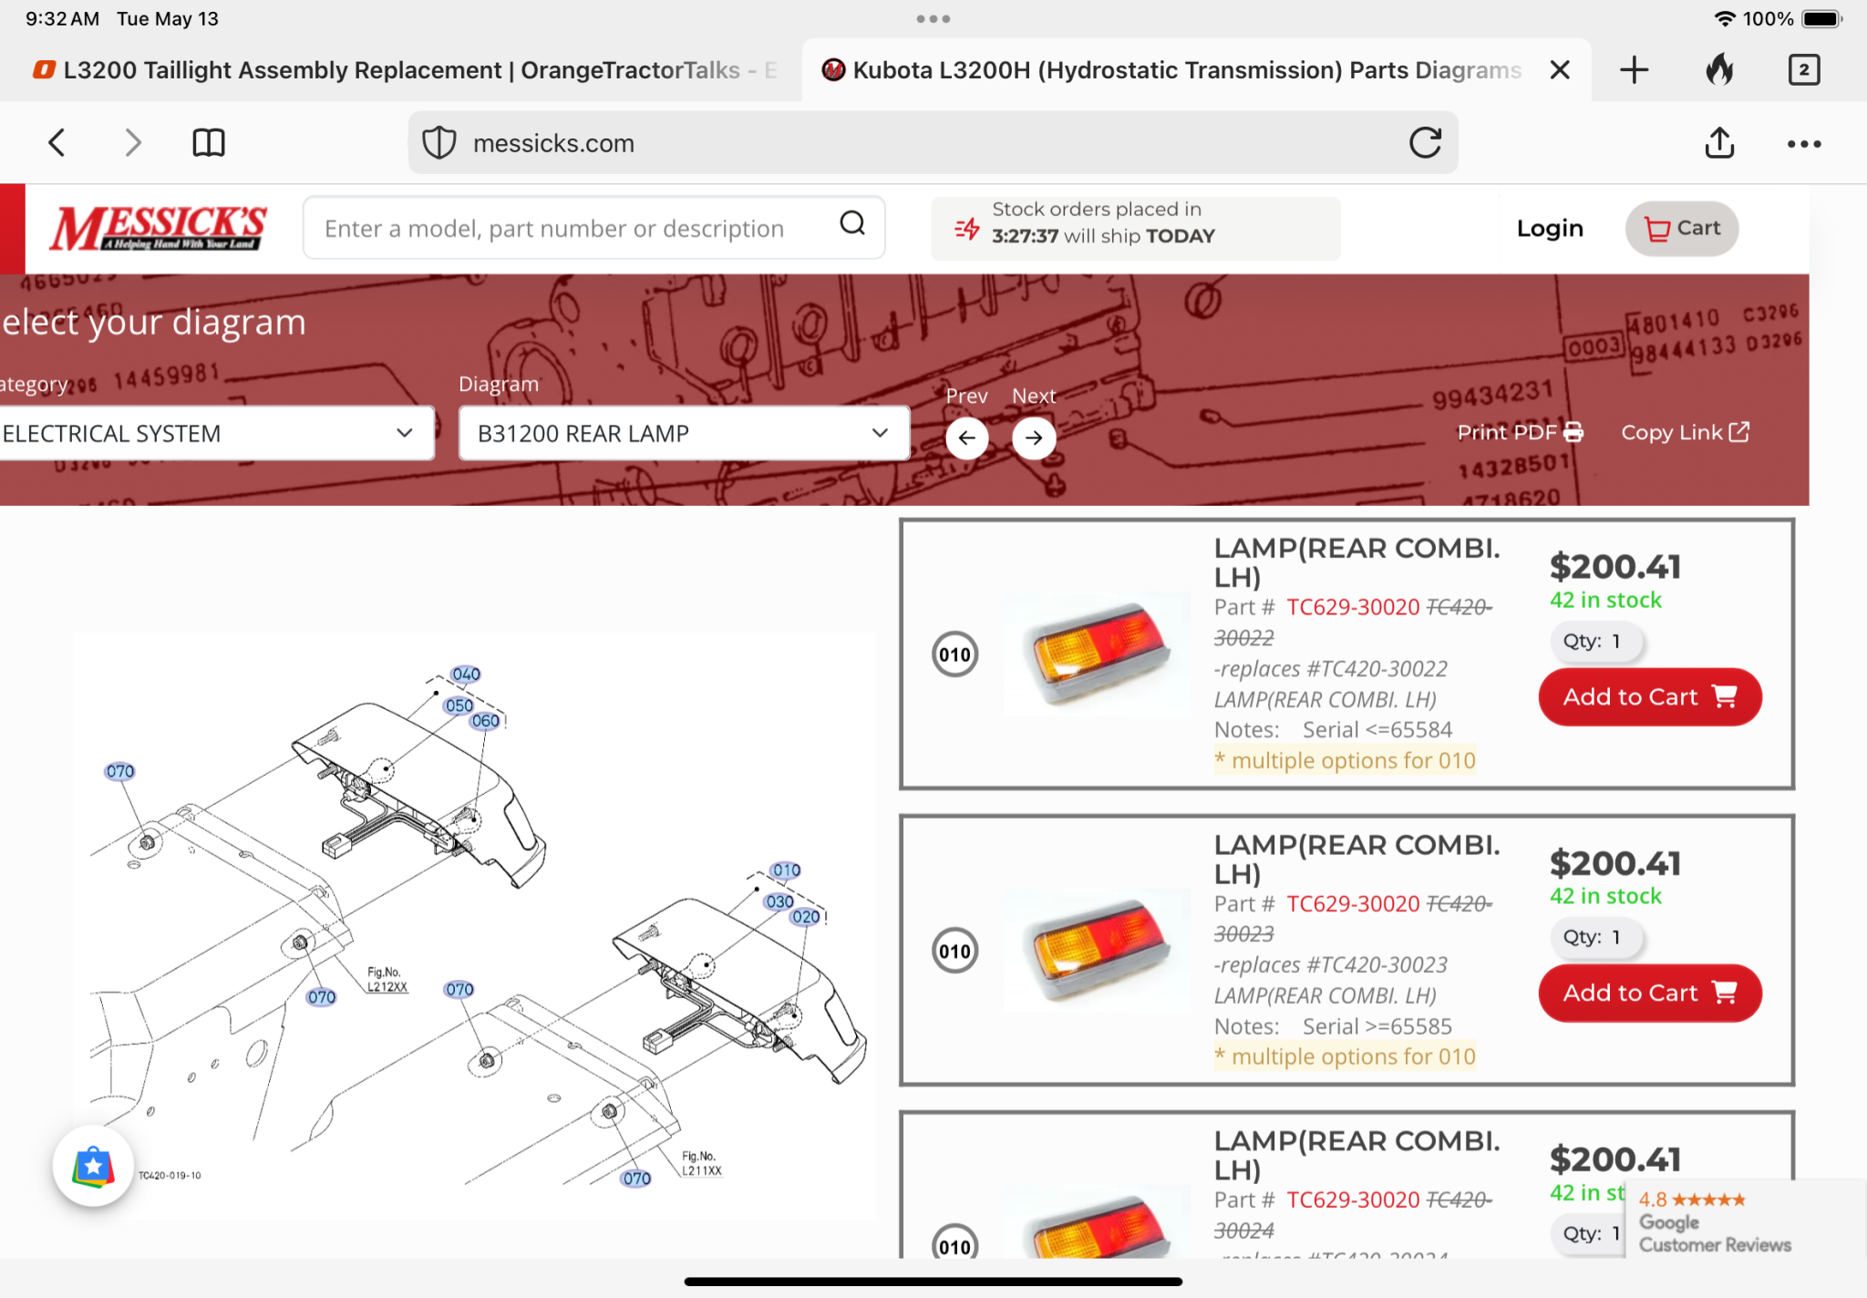Go to the Next diagram arrow

pyautogui.click(x=1034, y=438)
